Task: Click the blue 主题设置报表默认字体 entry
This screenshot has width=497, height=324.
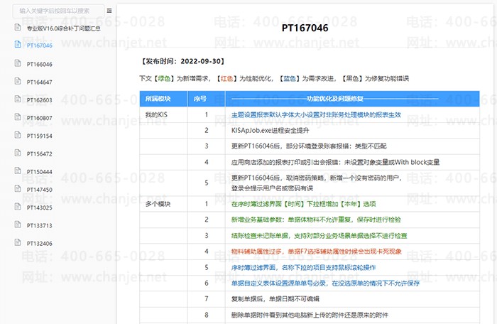Action: pos(317,114)
